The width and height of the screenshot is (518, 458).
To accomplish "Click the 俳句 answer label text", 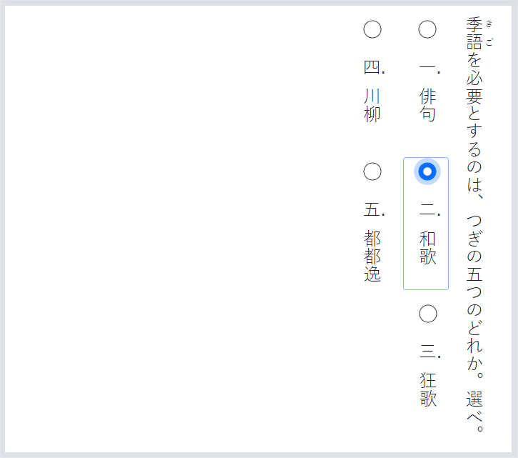I will pos(427,104).
